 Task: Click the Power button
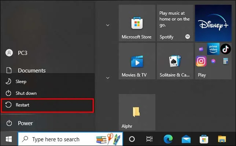[x=47, y=123]
